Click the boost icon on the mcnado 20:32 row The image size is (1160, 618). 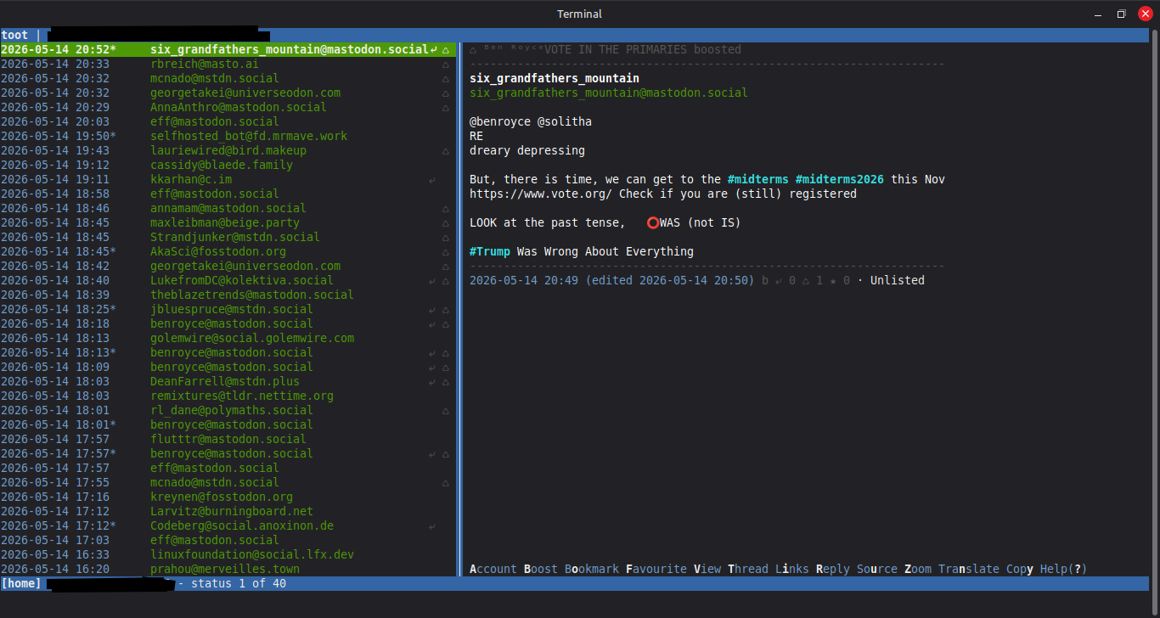[446, 78]
